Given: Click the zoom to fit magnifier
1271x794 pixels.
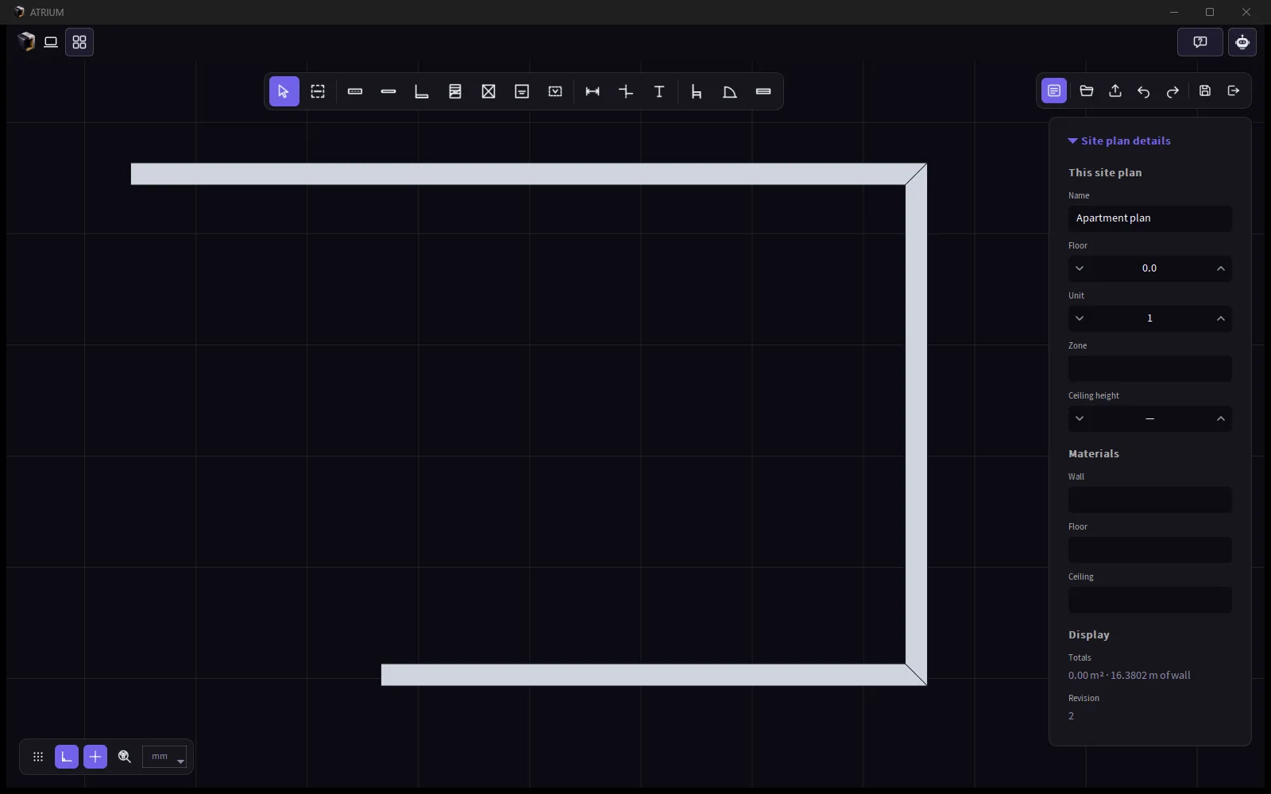Looking at the screenshot, I should tap(125, 757).
